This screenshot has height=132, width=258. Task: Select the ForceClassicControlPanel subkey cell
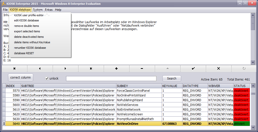139,91
